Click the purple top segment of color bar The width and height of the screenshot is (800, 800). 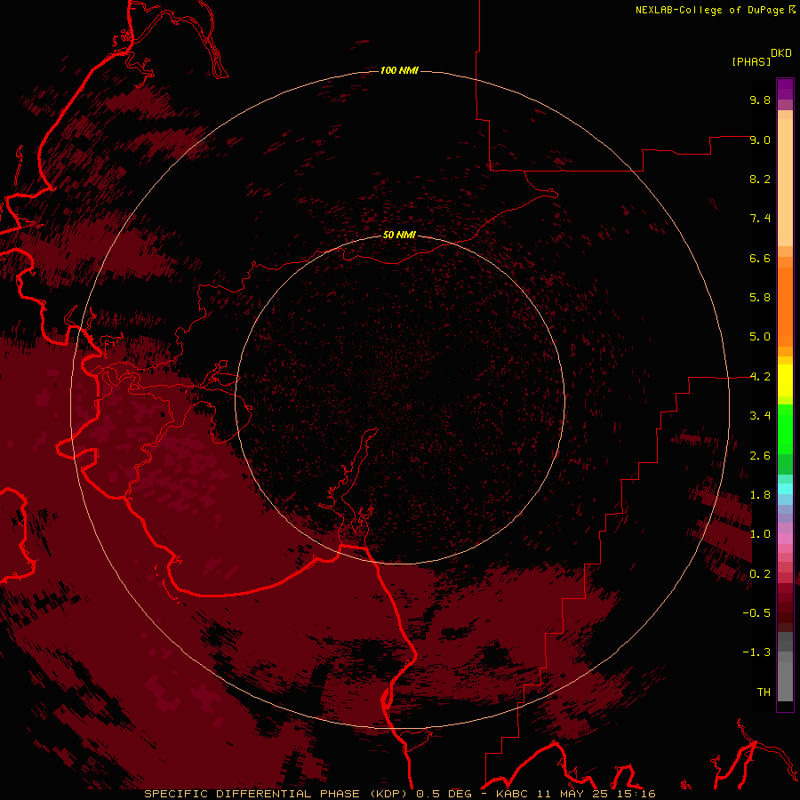[785, 89]
